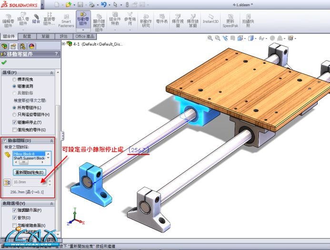The image size is (330, 250).
Task: Collapse the 進階選項(V) section
Action: 52,203
